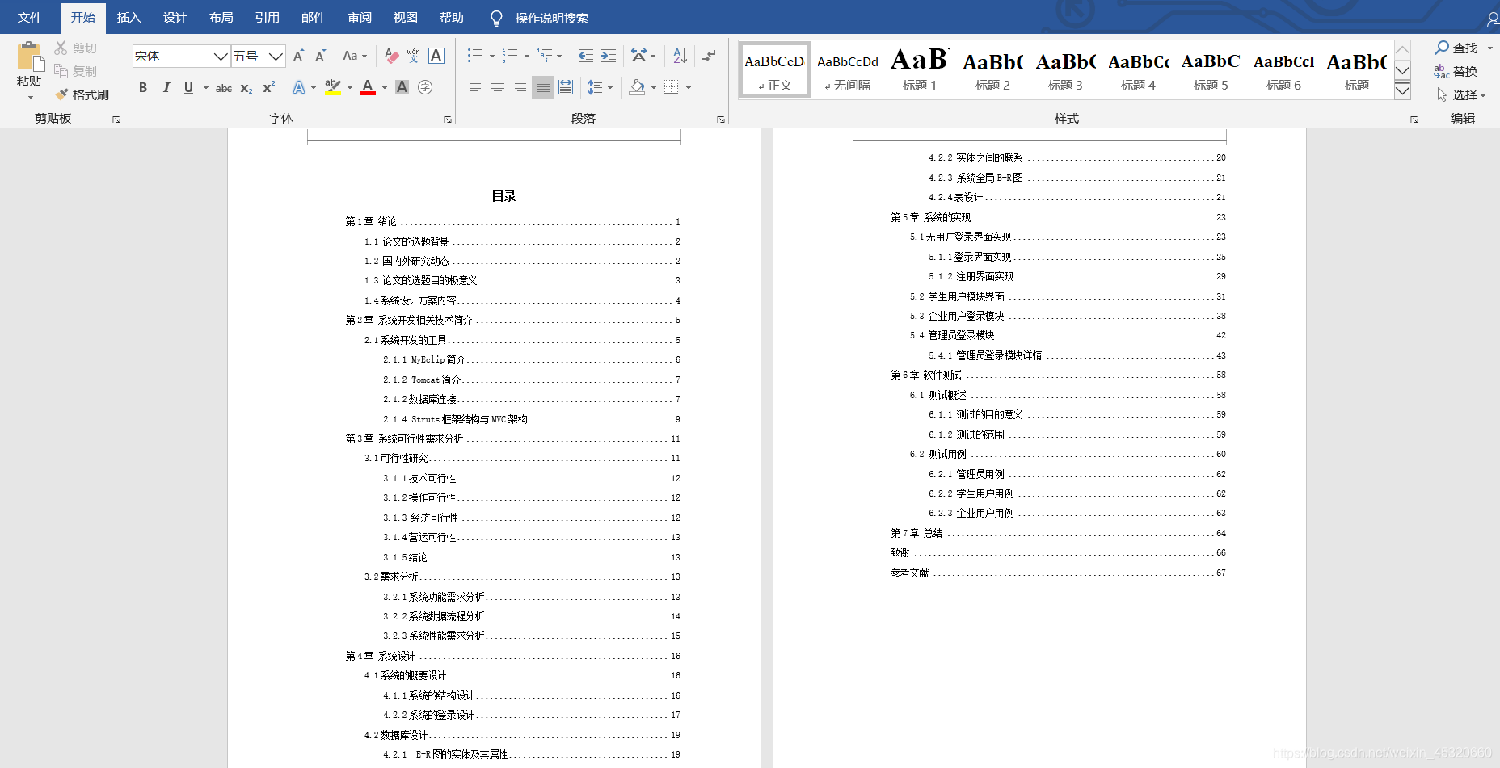
Task: Clear all formatting with the eraser icon
Action: click(x=392, y=56)
